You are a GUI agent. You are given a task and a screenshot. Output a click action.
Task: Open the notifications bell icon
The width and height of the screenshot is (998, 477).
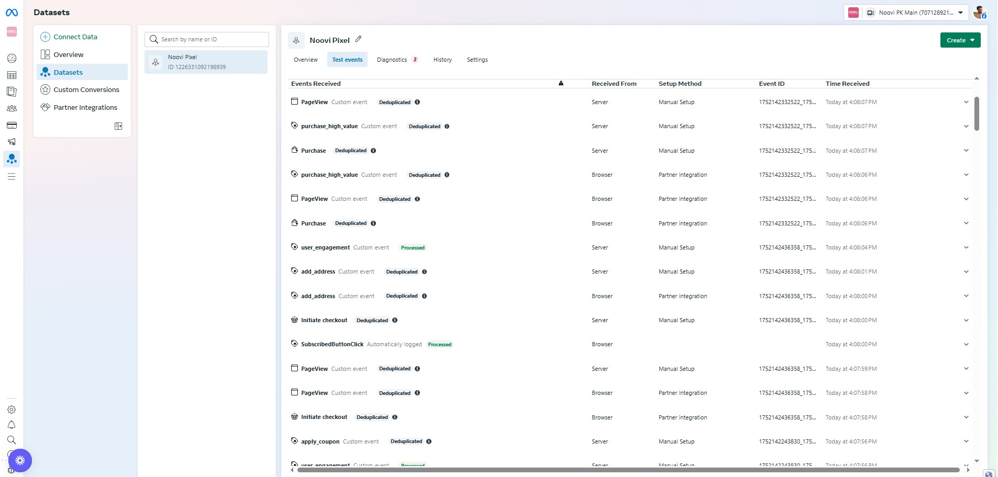(x=12, y=425)
